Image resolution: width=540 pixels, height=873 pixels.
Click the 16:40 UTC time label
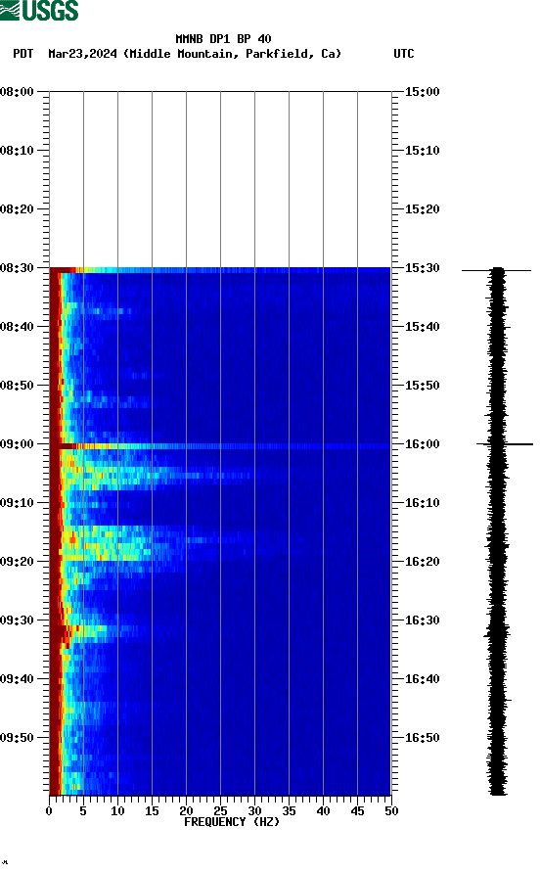coord(422,679)
